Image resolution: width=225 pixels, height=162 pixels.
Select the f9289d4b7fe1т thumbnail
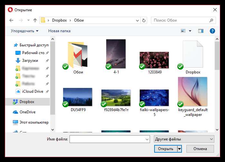tap(116, 98)
